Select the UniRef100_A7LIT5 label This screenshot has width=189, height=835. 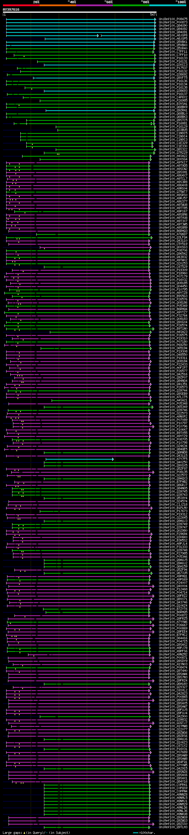173,397
